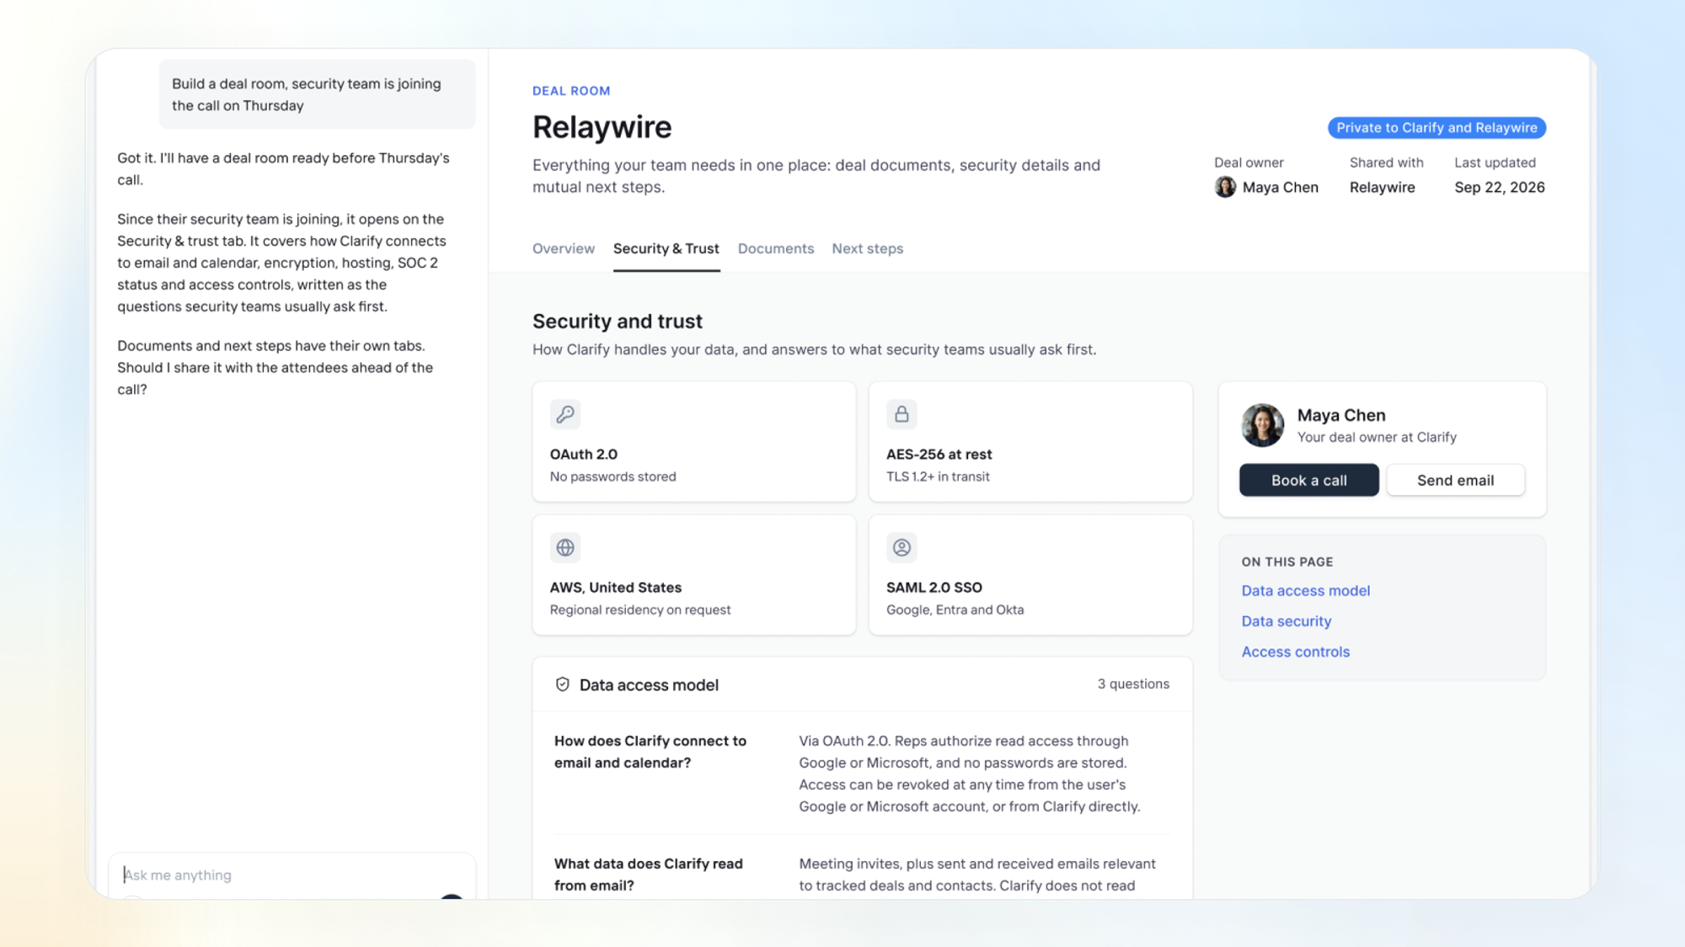Viewport: 1685px width, 947px height.
Task: Click the Private to Clarify and Relaywire badge
Action: coord(1437,127)
